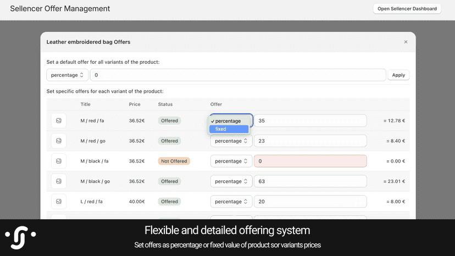
Task: Click the 'M / black / go' variant title
Action: tap(95, 181)
